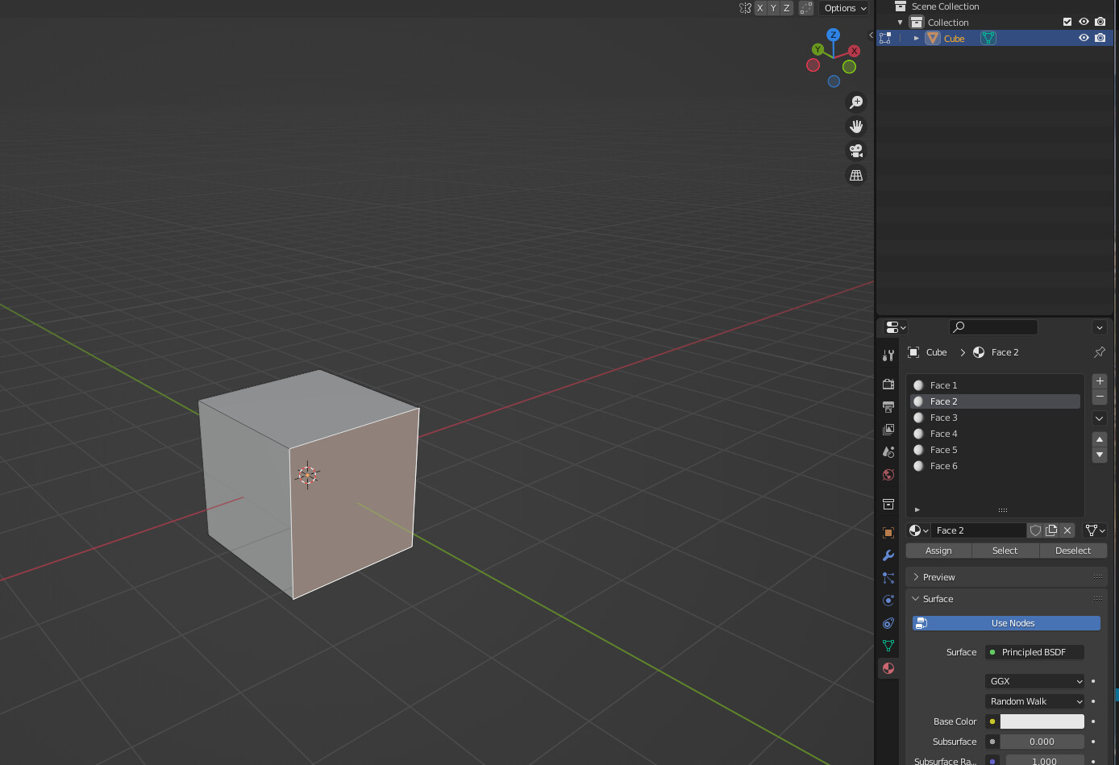Viewport: 1119px width, 765px height.
Task: Open the World properties tab
Action: (x=888, y=475)
